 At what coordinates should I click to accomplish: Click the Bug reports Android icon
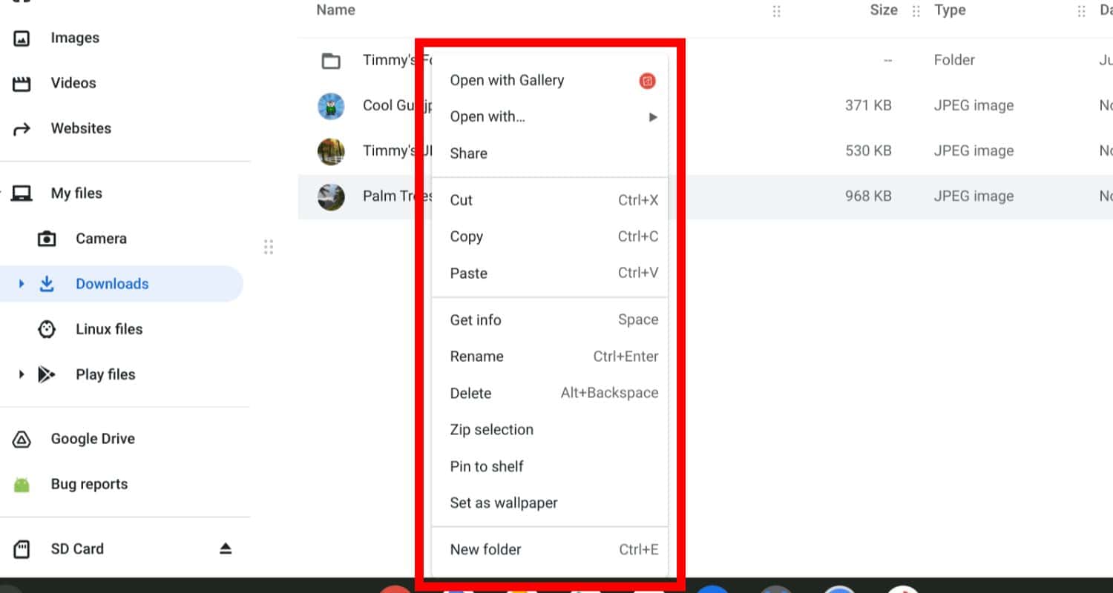(22, 484)
